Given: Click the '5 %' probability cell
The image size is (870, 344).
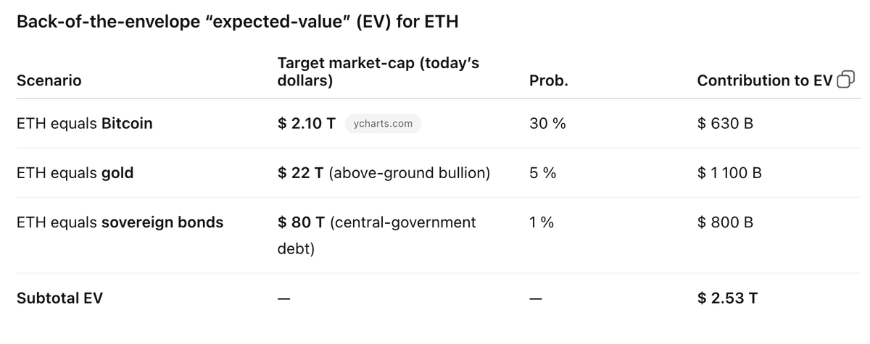Looking at the screenshot, I should point(543,173).
